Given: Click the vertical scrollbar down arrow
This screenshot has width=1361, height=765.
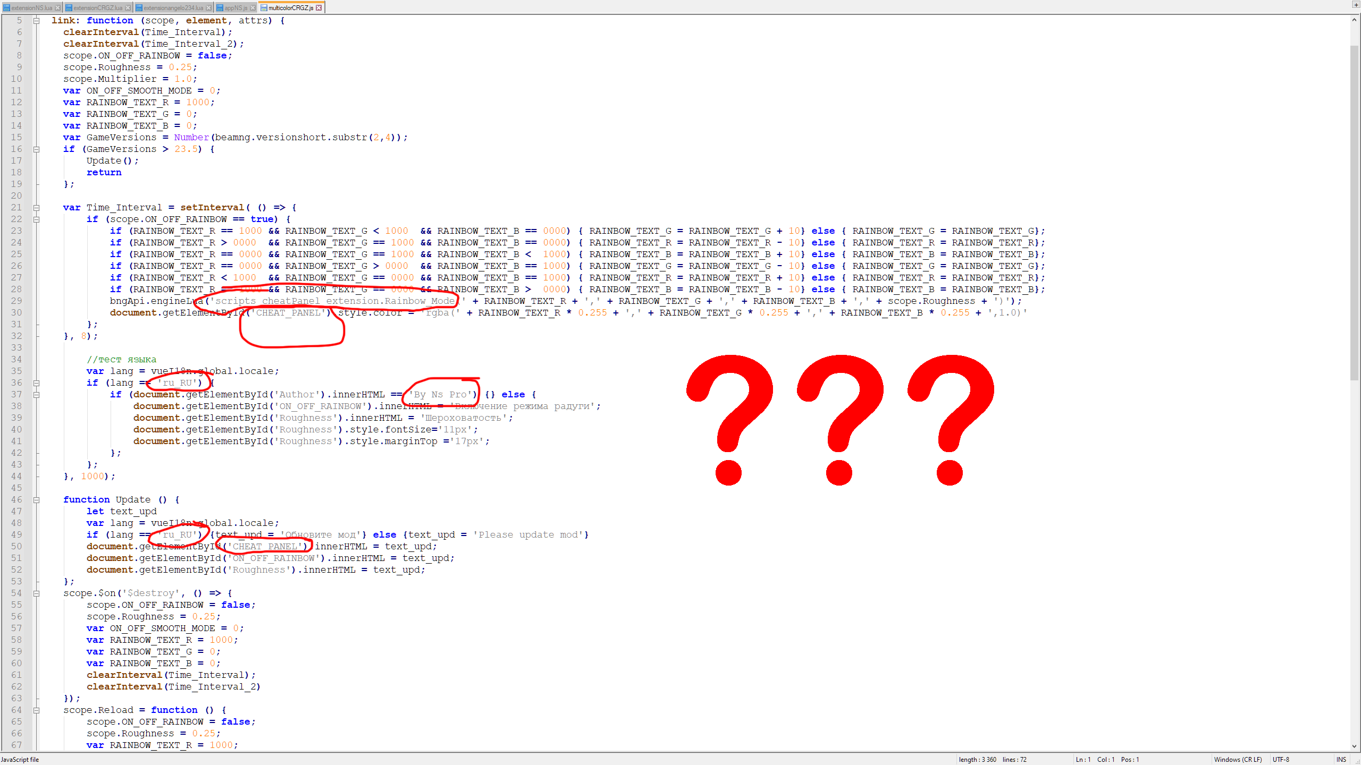Looking at the screenshot, I should click(x=1354, y=746).
